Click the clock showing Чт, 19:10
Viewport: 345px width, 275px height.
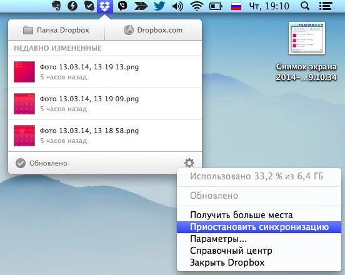coord(269,6)
